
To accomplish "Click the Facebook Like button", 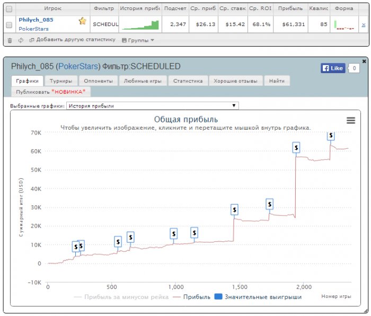I will tap(332, 68).
